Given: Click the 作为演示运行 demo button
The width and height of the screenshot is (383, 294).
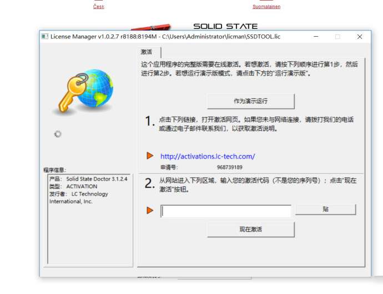Looking at the screenshot, I should pyautogui.click(x=250, y=101).
